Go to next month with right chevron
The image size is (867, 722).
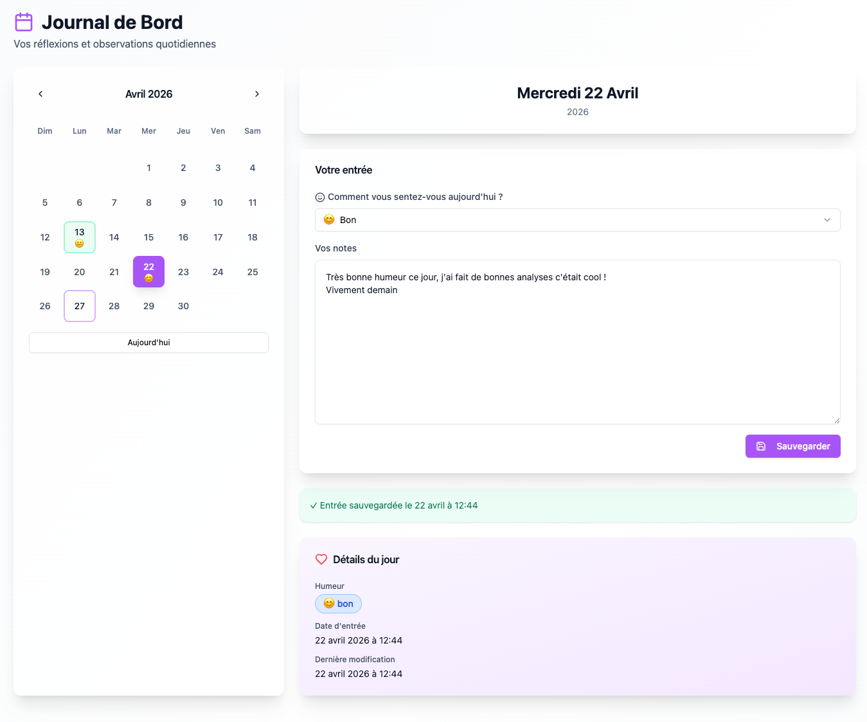coord(257,94)
